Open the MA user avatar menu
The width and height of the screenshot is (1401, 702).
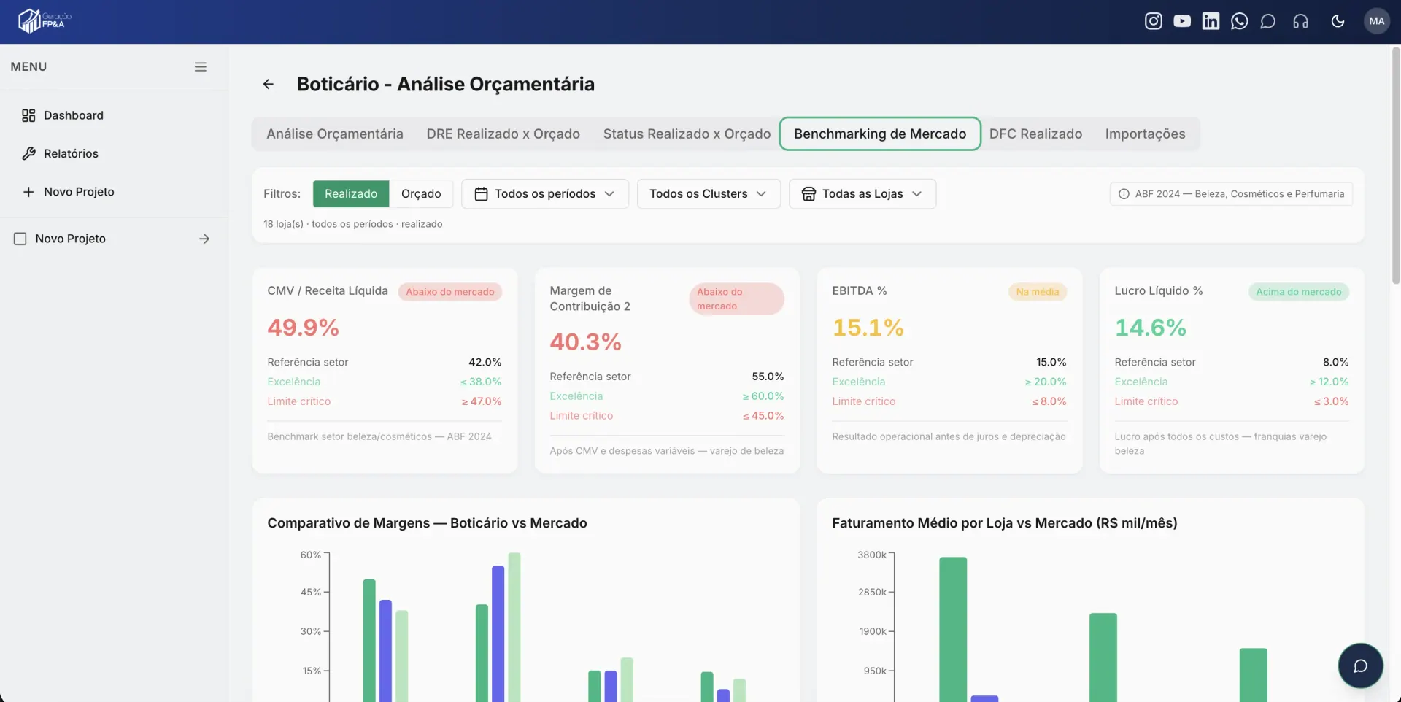(x=1377, y=21)
